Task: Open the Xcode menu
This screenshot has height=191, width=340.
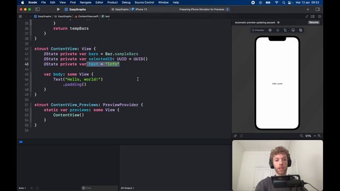Action: [32, 3]
